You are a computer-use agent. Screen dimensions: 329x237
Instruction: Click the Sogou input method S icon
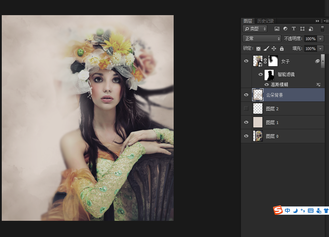(278, 211)
